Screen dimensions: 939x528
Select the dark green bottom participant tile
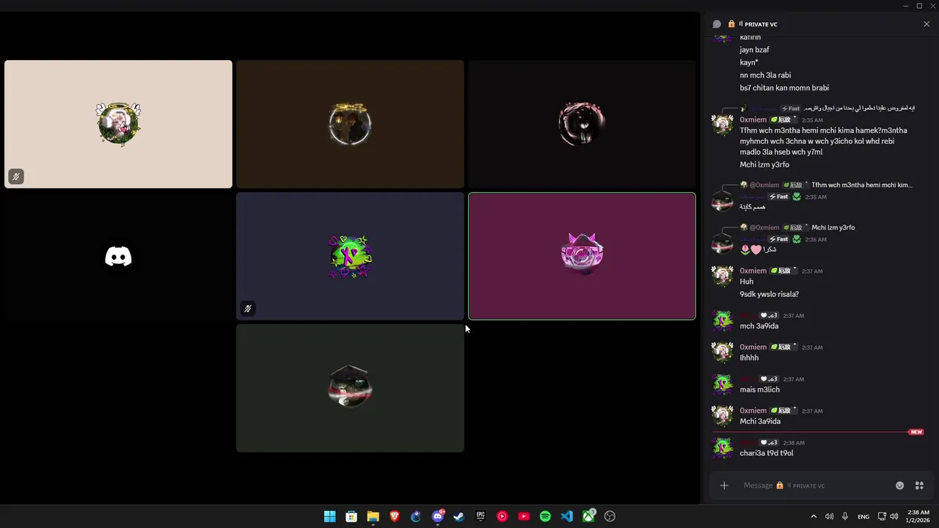350,388
